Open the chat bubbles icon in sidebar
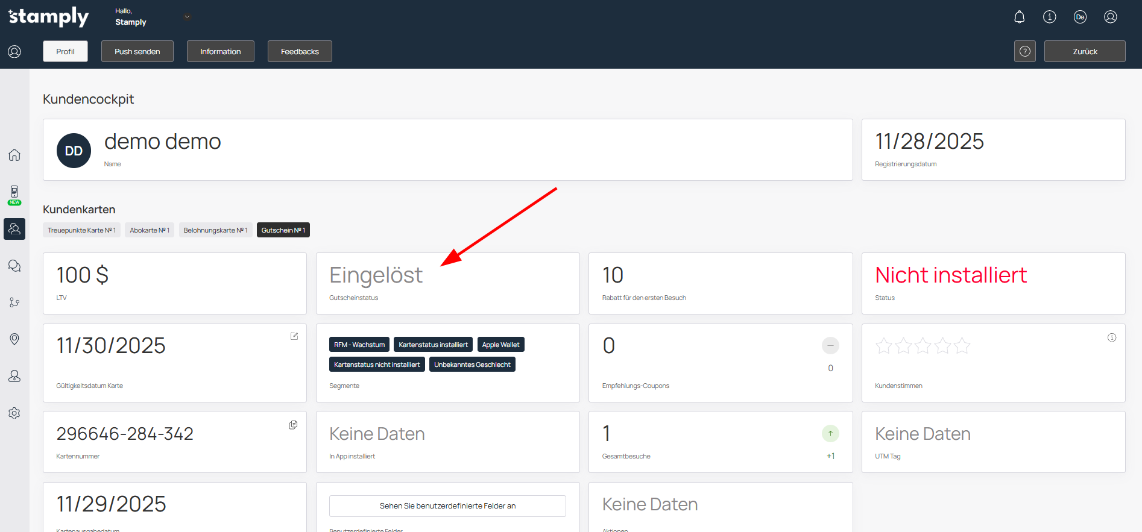 tap(14, 266)
